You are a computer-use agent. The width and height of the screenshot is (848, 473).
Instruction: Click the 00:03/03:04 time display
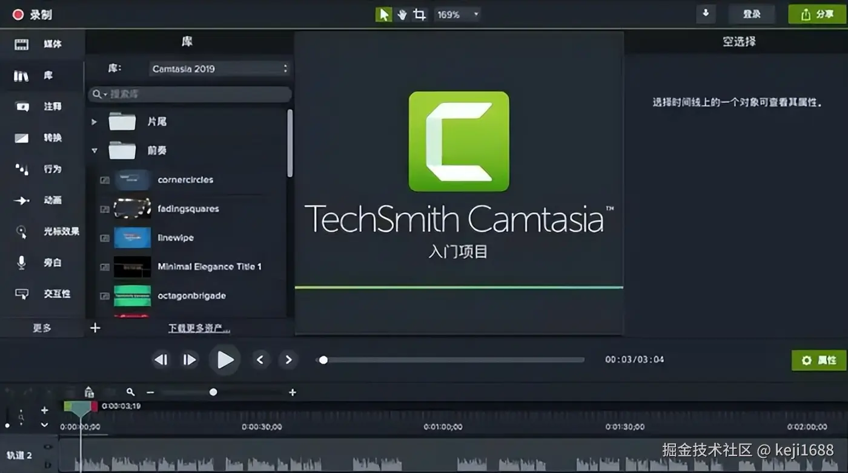(x=634, y=359)
